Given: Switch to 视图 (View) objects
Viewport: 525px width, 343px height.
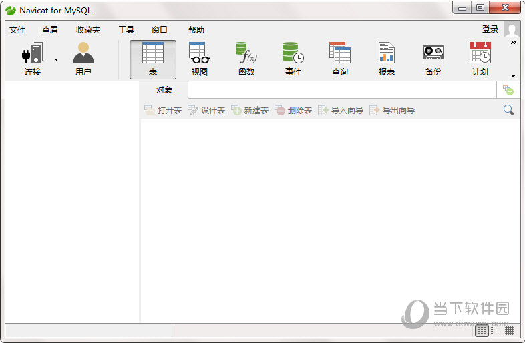Looking at the screenshot, I should (200, 59).
